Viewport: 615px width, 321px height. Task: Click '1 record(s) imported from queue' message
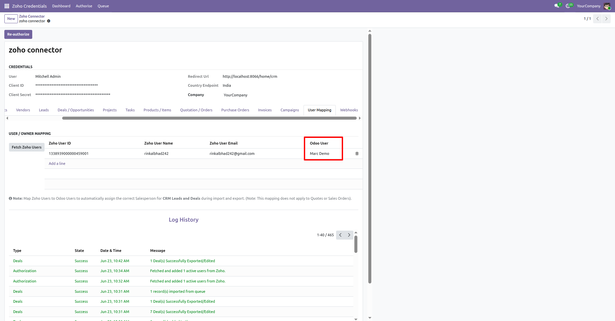(178, 291)
